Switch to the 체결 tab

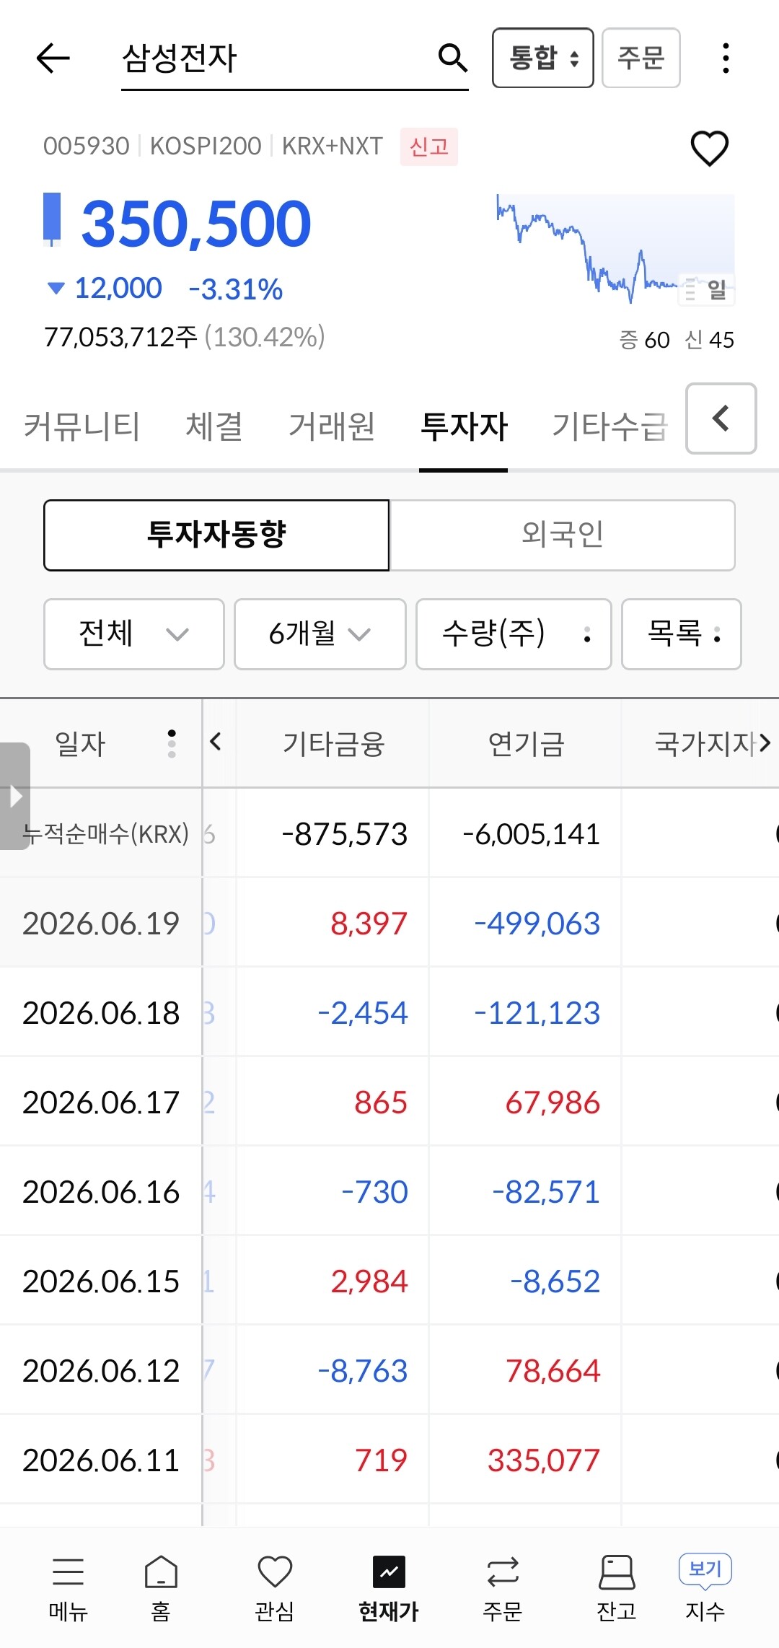(214, 426)
